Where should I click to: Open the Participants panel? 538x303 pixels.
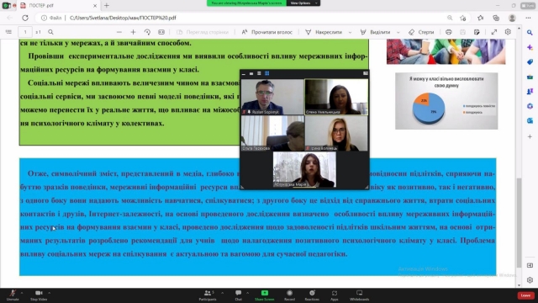pyautogui.click(x=208, y=295)
